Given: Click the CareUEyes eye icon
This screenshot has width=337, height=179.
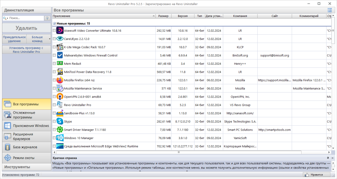Looking at the screenshot, I should pyautogui.click(x=60, y=39).
